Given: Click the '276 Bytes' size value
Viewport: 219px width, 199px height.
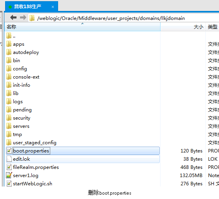Looking at the screenshot, I should 192,184.
